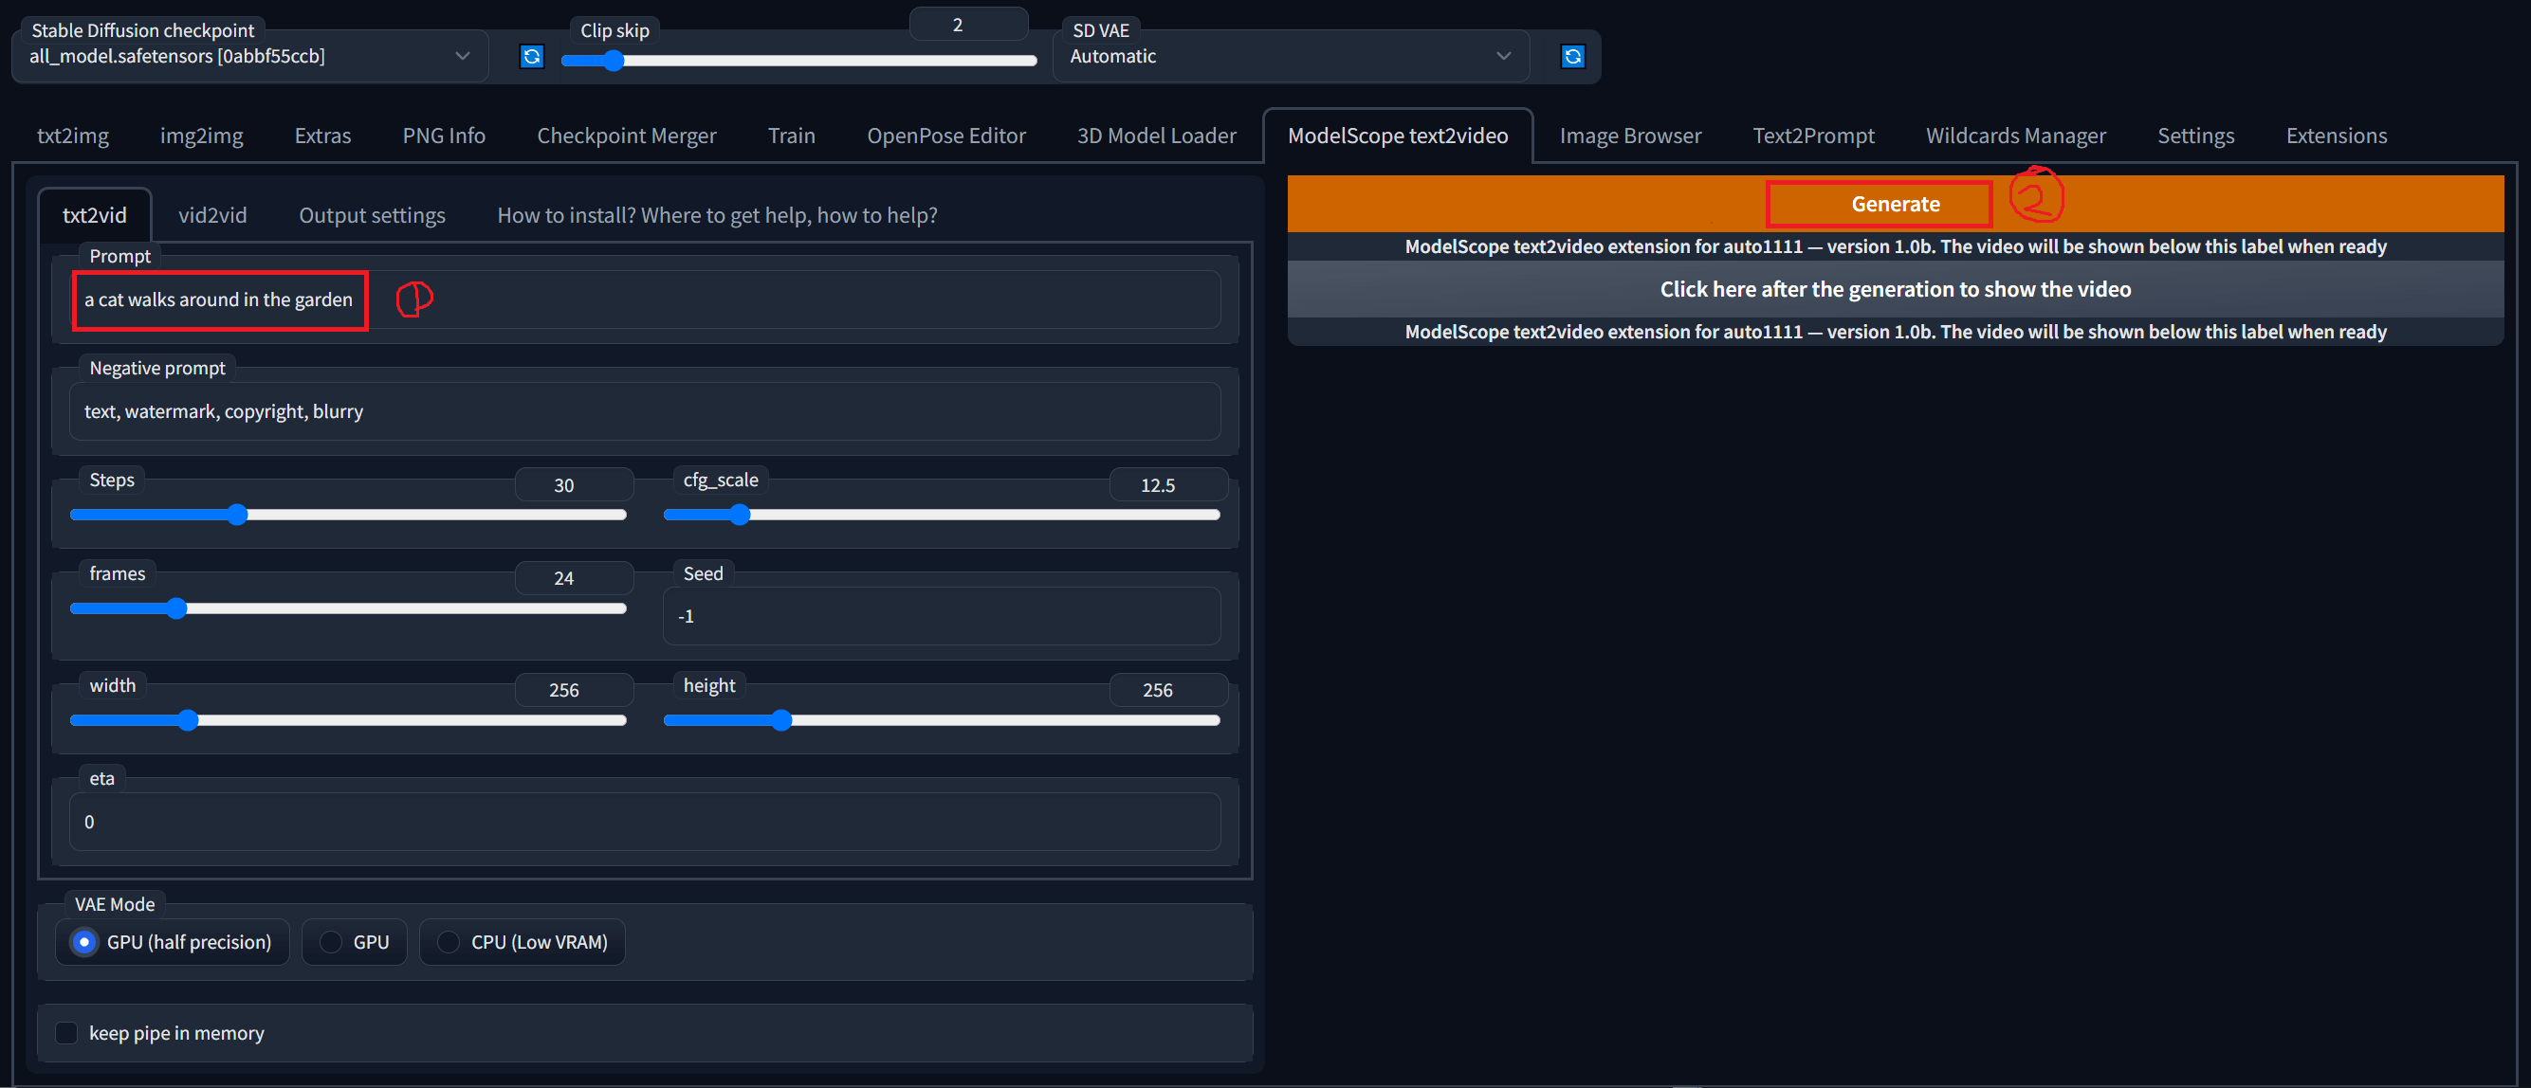
Task: Enable keep pipe in memory checkbox
Action: click(66, 1033)
